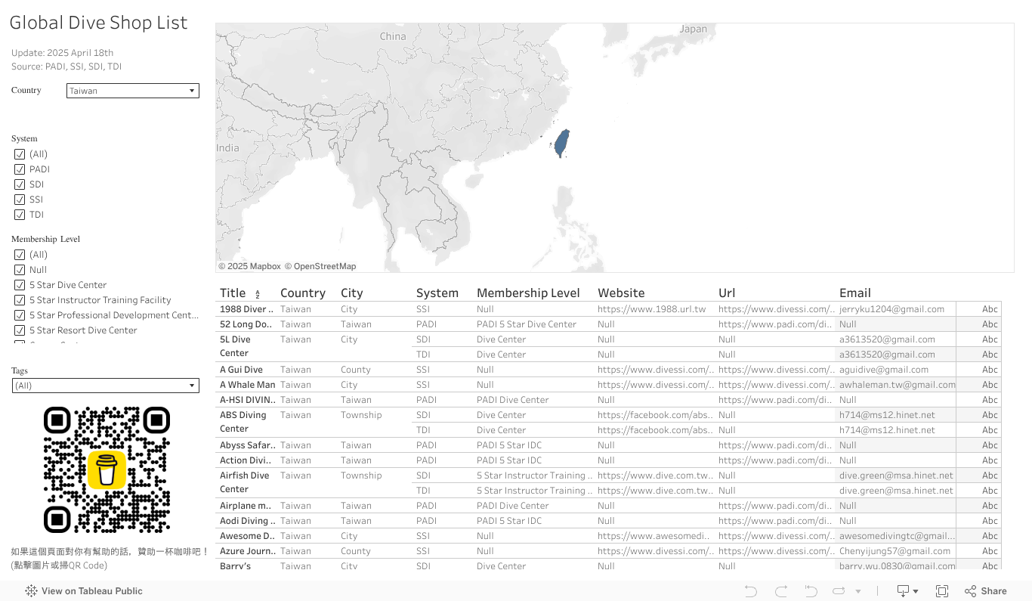Click the Refresh data icon
The width and height of the screenshot is (1032, 601).
pos(840,591)
